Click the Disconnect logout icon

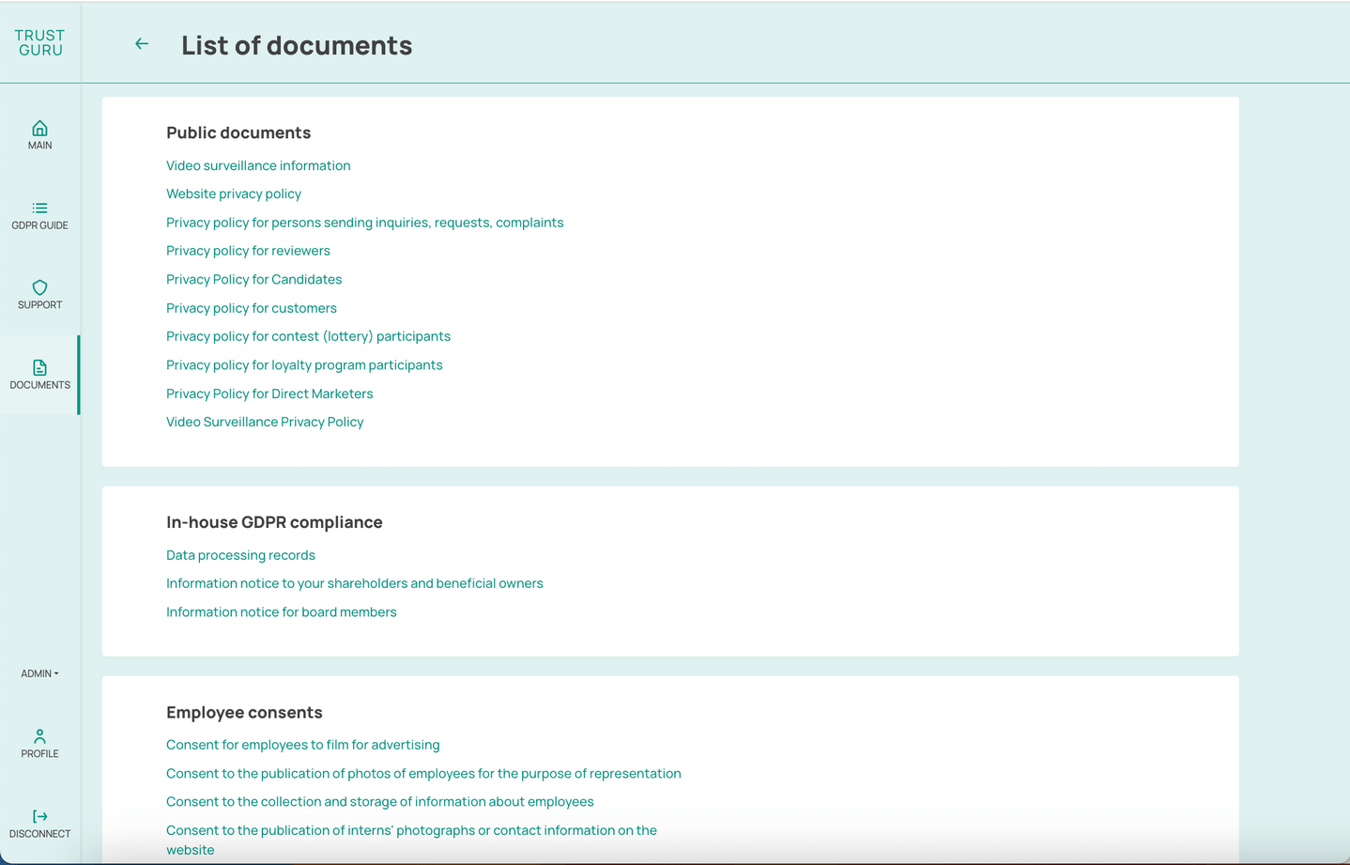pos(39,816)
